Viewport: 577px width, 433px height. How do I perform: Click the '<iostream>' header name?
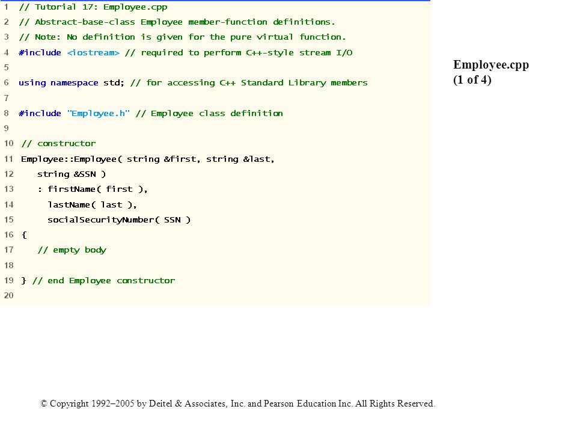point(94,53)
